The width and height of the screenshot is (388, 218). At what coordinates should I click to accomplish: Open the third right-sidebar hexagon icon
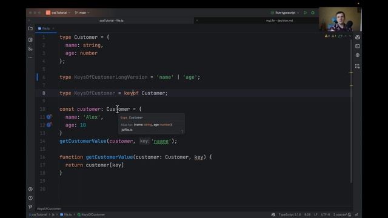357,55
